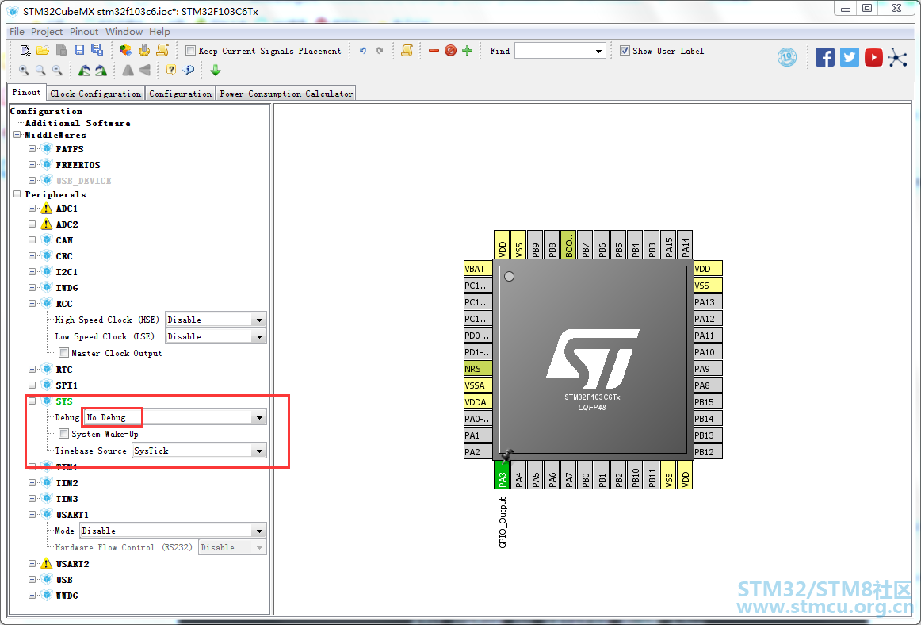921x625 pixels.
Task: Click the 10th anniversary badge icon
Action: tap(787, 57)
